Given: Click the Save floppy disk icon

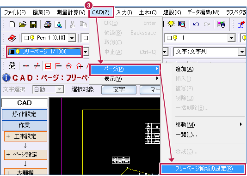Looking at the screenshot, I should 33,24.
